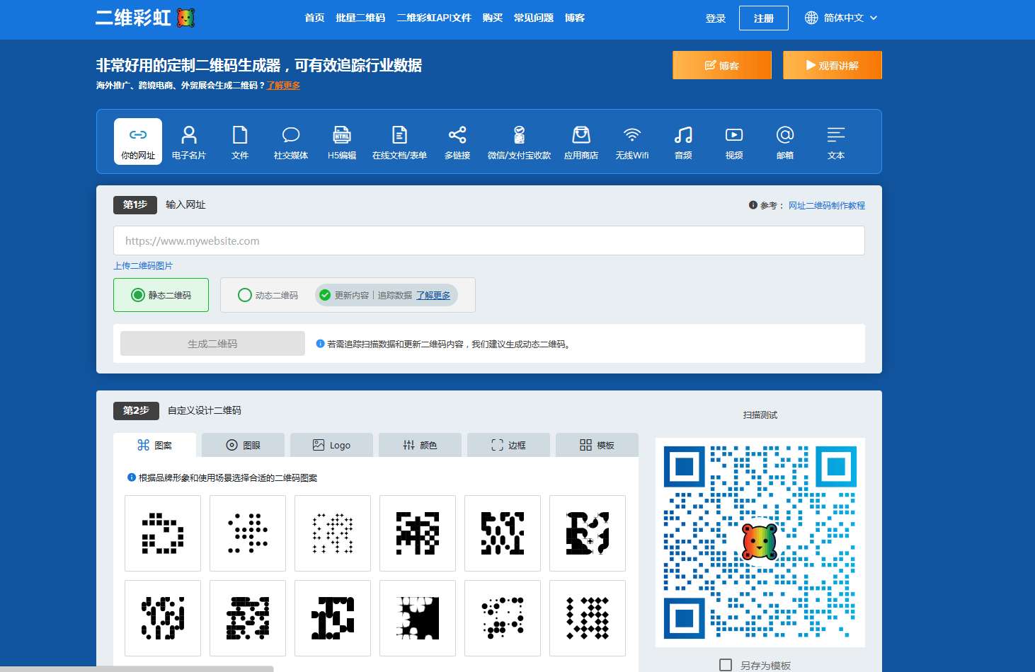Click the 上传二维码图片 link
The height and width of the screenshot is (672, 1035).
click(143, 265)
